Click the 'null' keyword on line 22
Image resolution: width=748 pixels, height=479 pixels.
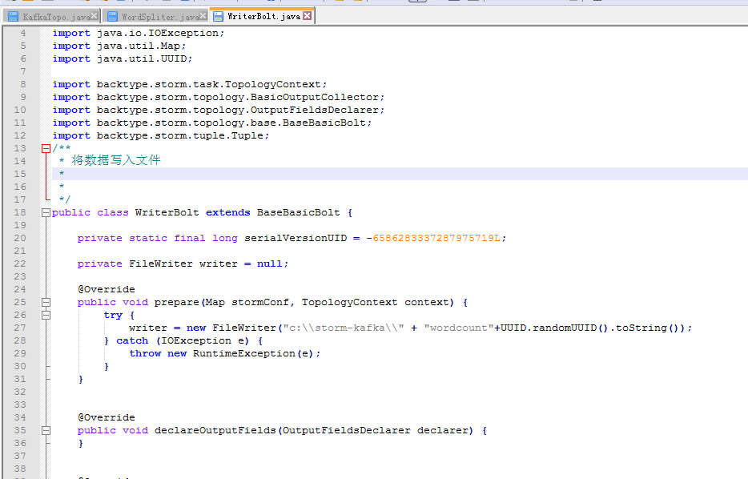[270, 264]
